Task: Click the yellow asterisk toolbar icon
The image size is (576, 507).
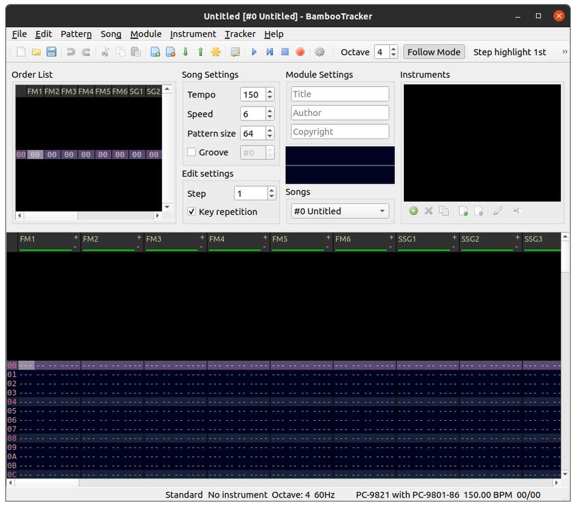Action: (x=216, y=52)
